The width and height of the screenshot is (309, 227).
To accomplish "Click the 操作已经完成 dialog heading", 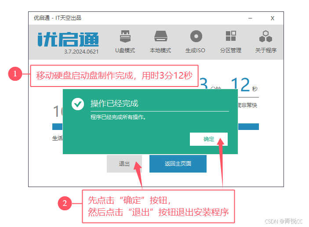I will point(114,103).
